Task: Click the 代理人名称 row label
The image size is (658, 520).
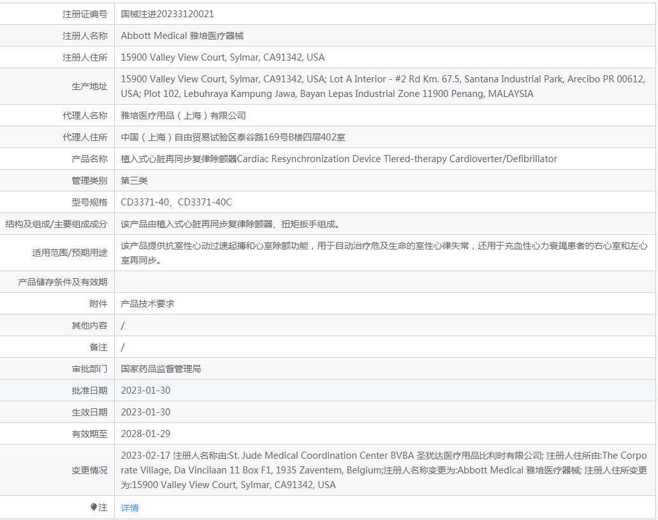Action: [x=85, y=115]
